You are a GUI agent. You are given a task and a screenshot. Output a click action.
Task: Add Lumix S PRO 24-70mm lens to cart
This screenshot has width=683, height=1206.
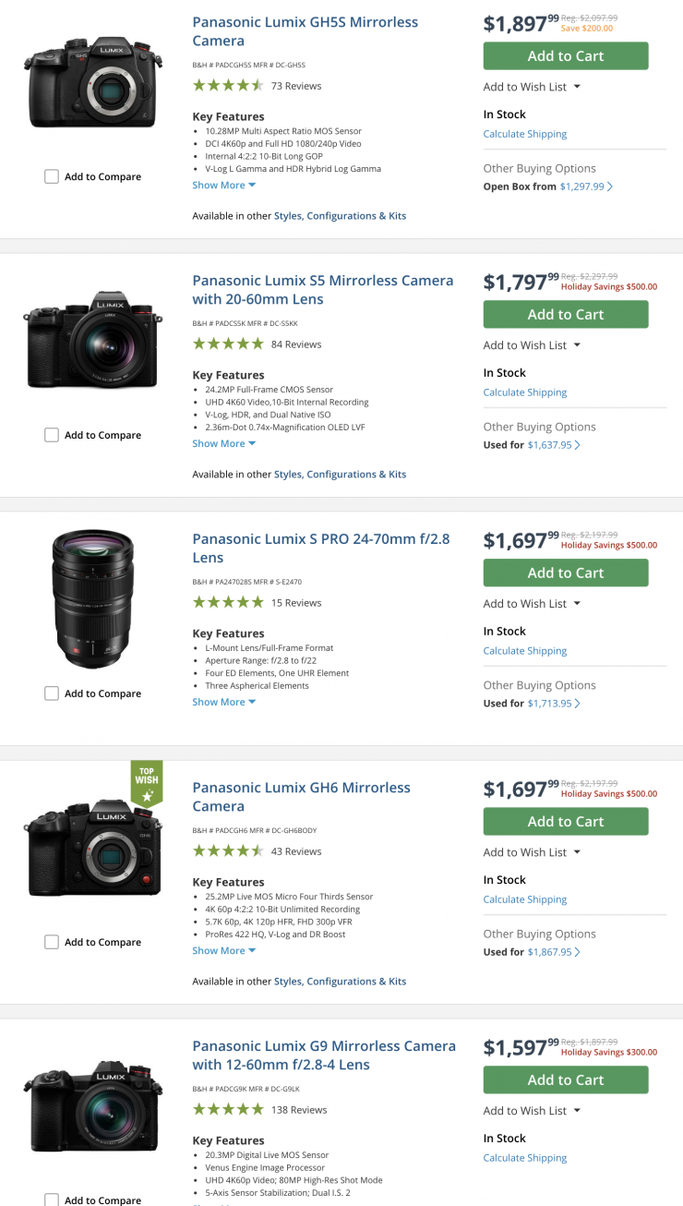point(565,573)
